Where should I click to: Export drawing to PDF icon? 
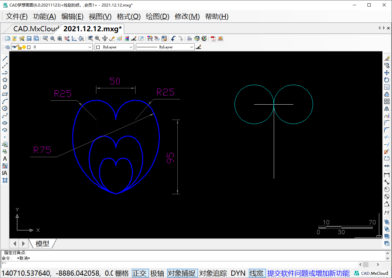[x=213, y=38]
